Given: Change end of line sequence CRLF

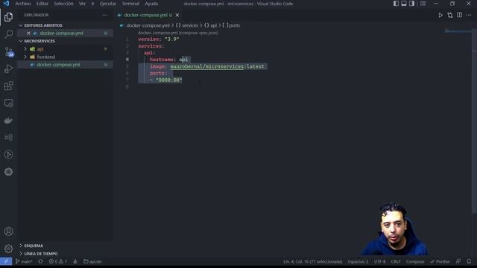Looking at the screenshot, I should [396, 261].
